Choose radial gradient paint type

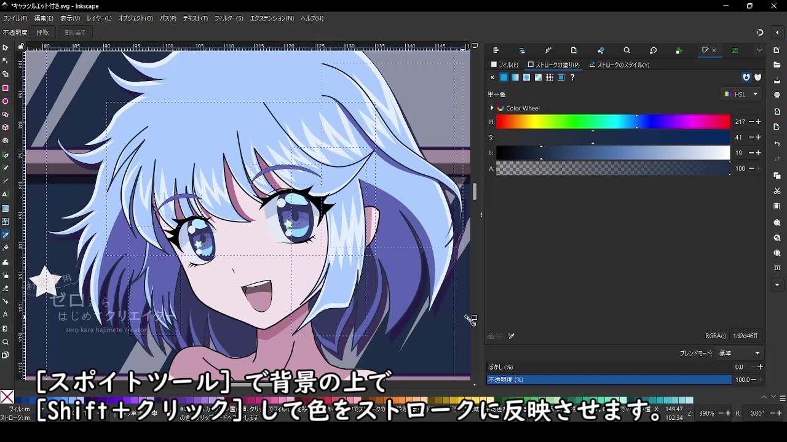(527, 77)
